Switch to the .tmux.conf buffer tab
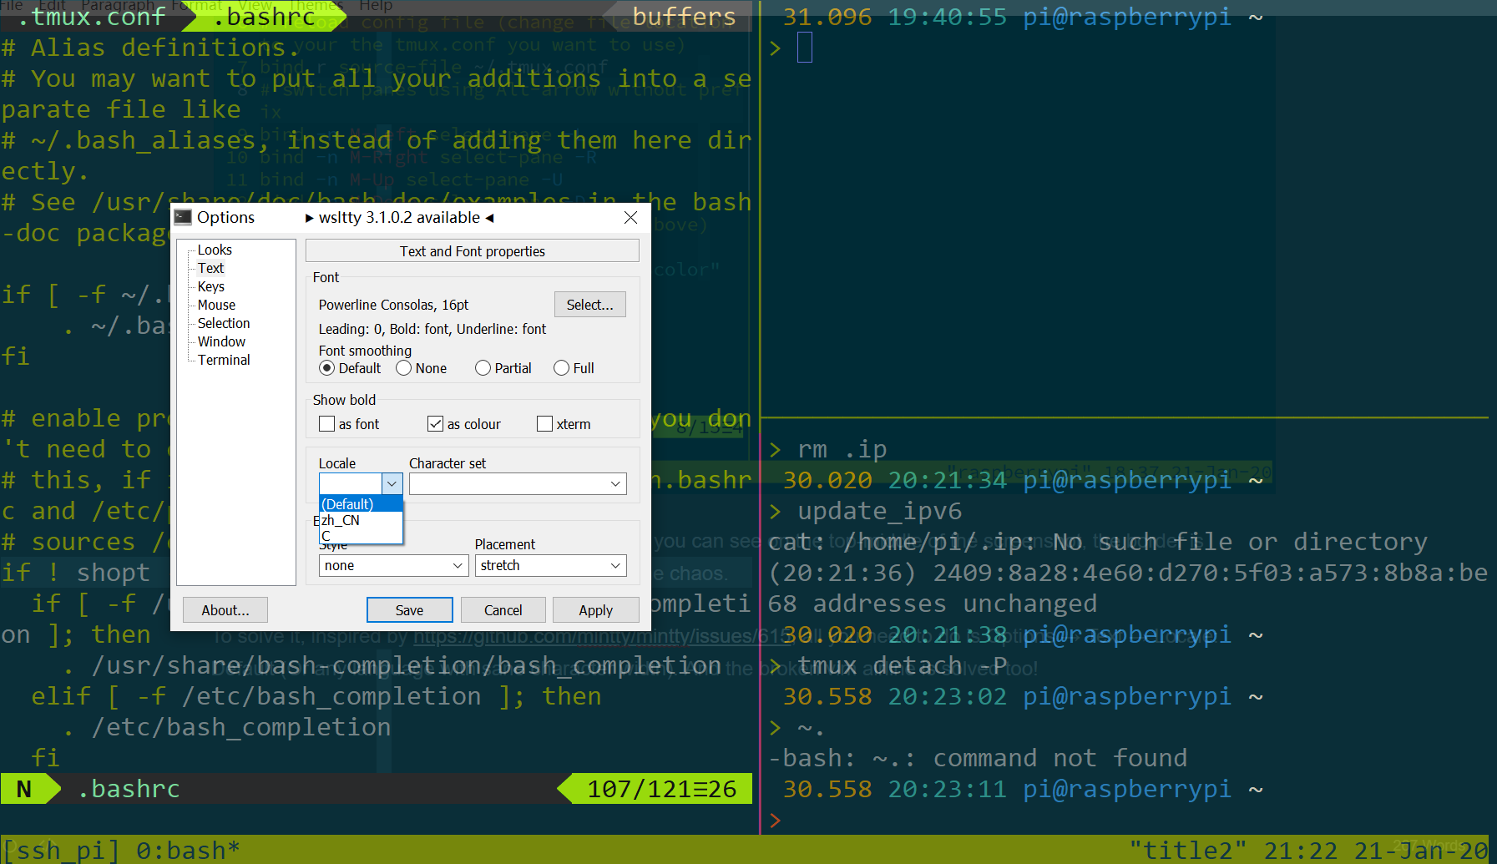 pos(92,16)
